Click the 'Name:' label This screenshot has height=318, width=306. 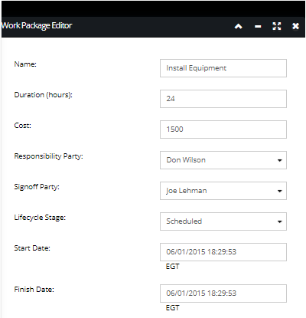pos(25,64)
